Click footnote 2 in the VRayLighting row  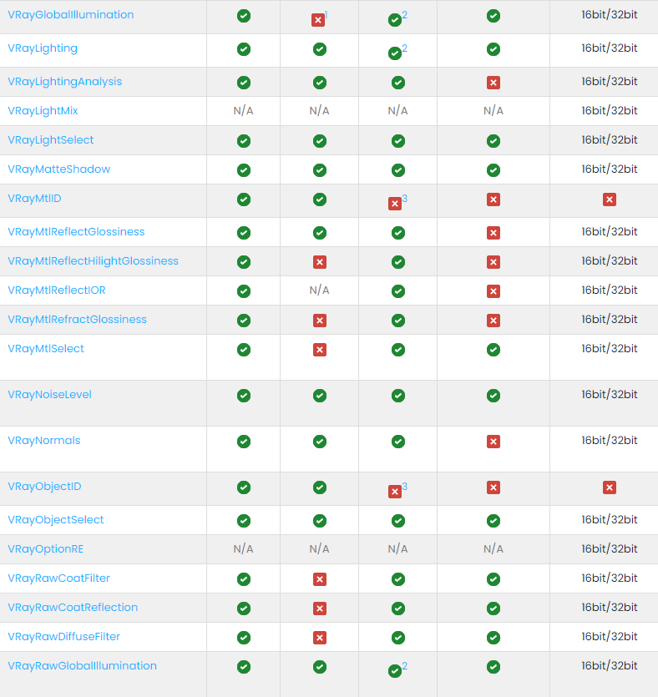point(405,48)
